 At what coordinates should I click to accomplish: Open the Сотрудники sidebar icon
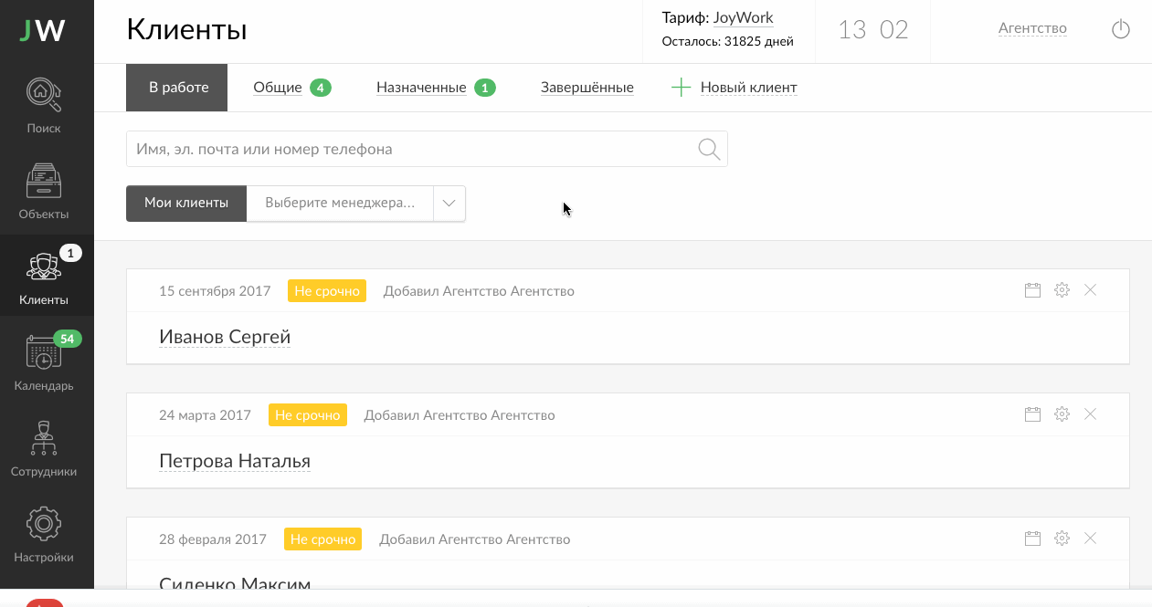tap(44, 448)
